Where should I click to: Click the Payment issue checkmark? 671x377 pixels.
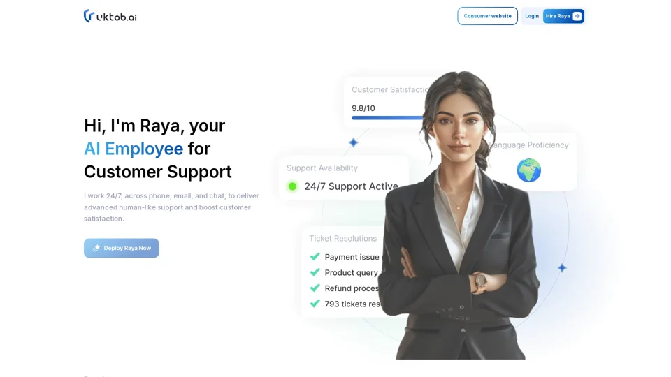pyautogui.click(x=315, y=256)
